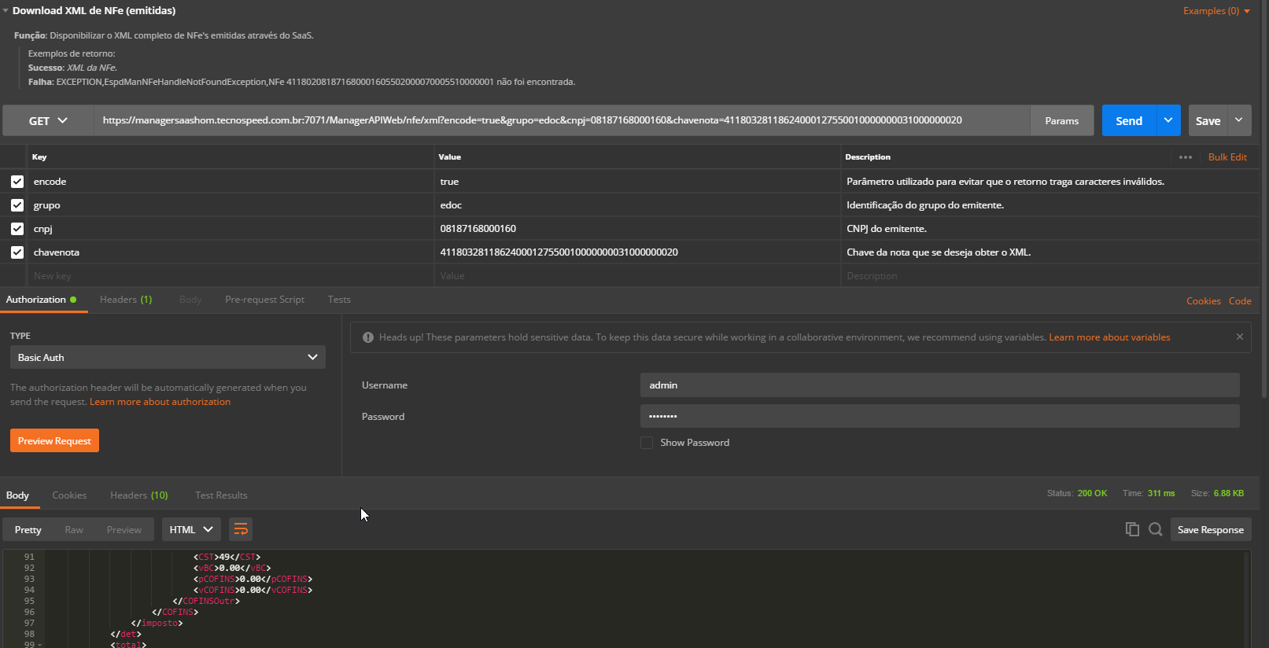Expand the Save button dropdown arrow
This screenshot has width=1269, height=648.
tap(1239, 120)
